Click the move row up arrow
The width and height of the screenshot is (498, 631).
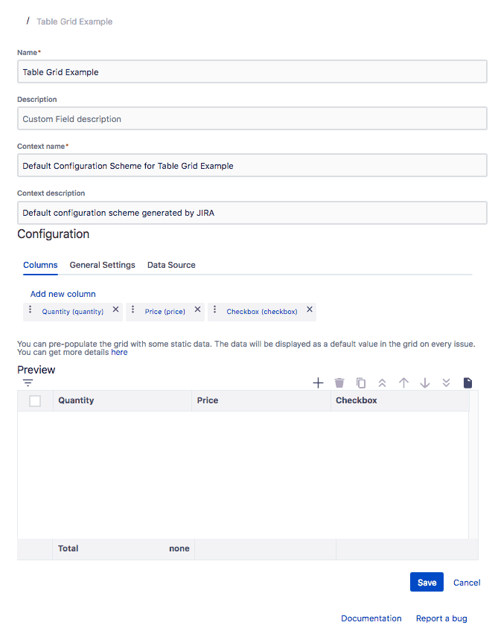(x=403, y=383)
